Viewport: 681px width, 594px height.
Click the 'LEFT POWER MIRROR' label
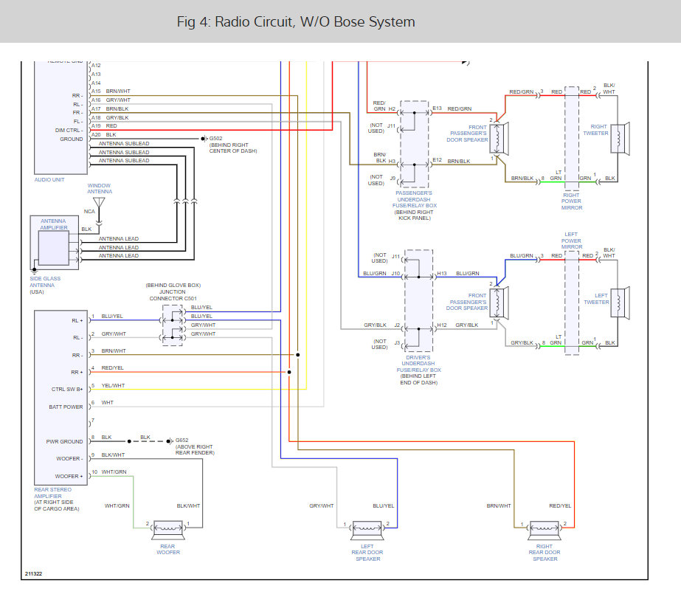pos(572,241)
